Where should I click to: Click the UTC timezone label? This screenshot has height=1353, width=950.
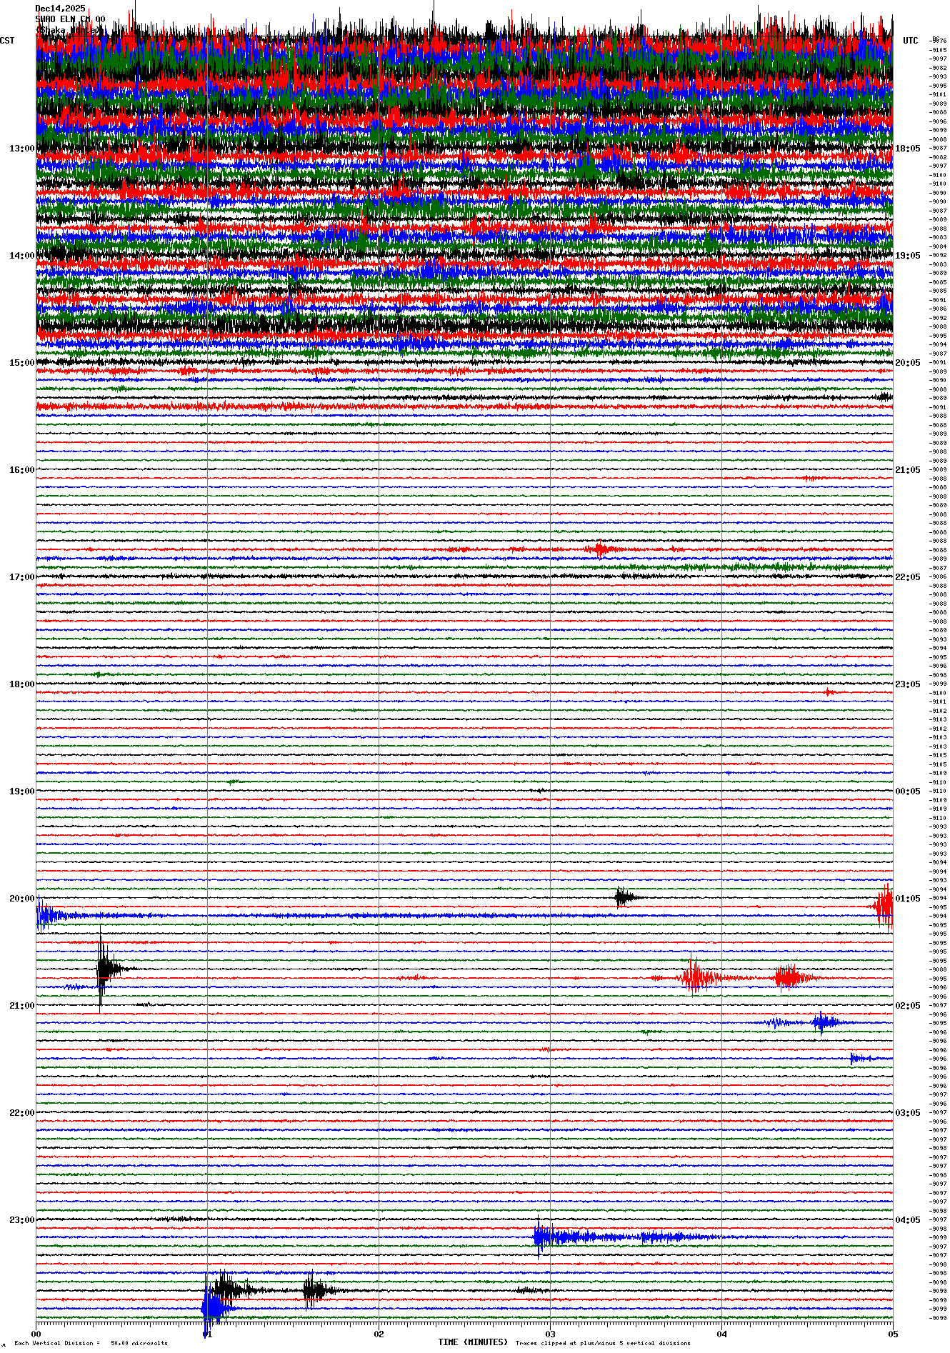[910, 41]
